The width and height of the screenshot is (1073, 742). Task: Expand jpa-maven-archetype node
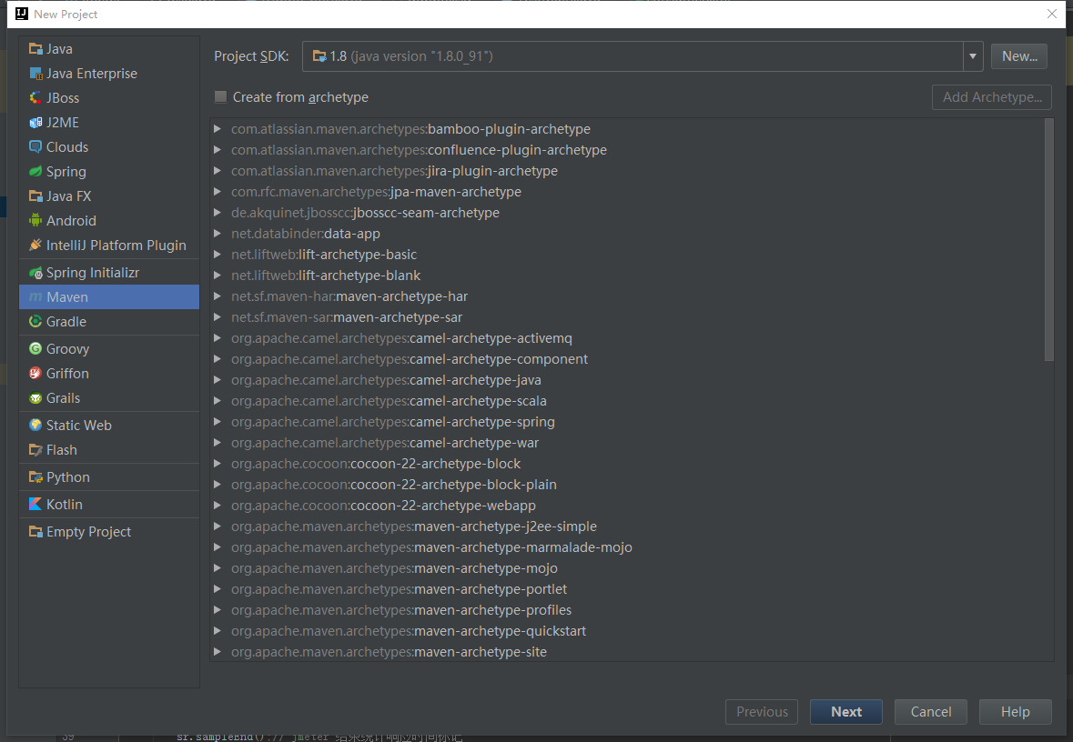[x=217, y=192]
